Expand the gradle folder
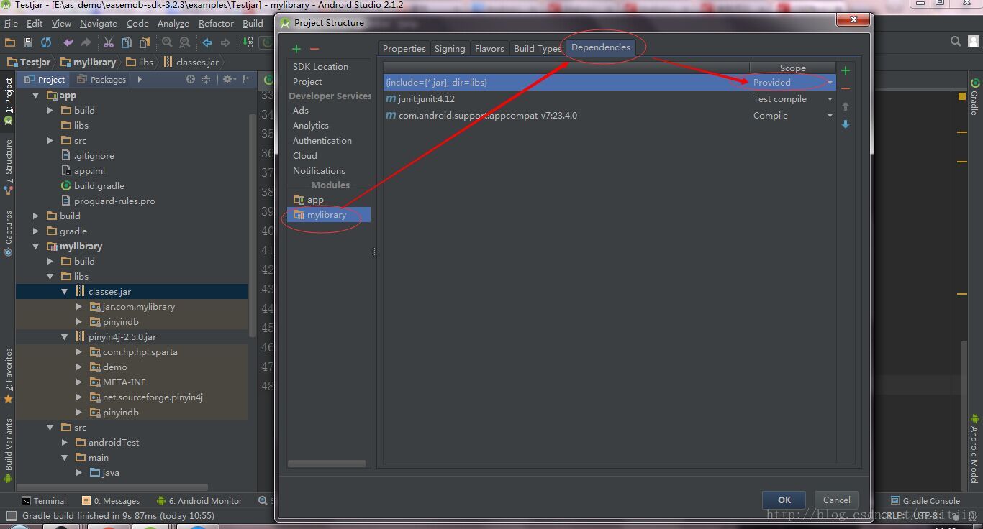The image size is (983, 529). [35, 231]
